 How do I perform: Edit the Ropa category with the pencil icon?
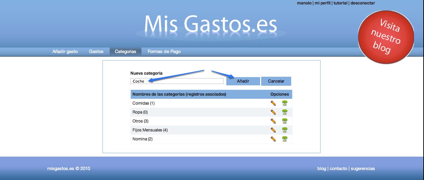point(273,112)
